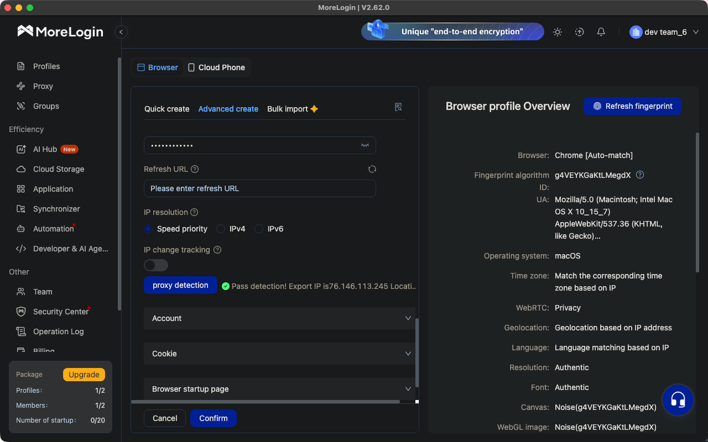Screen dimensions: 708x442
Task: Click Language matching based on IP value
Action: point(612,348)
